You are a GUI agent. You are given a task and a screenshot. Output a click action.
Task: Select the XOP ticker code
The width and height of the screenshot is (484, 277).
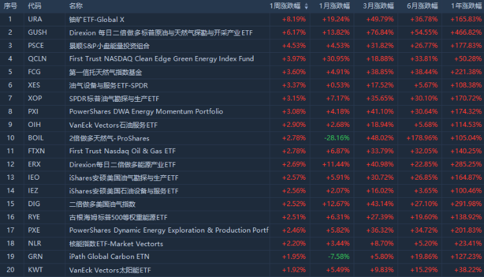point(35,99)
